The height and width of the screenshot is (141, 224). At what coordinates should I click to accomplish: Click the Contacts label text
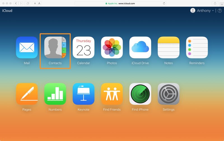coord(55,63)
